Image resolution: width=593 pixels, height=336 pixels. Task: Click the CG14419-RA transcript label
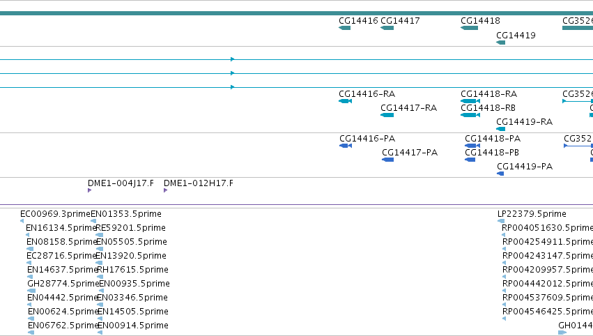524,122
